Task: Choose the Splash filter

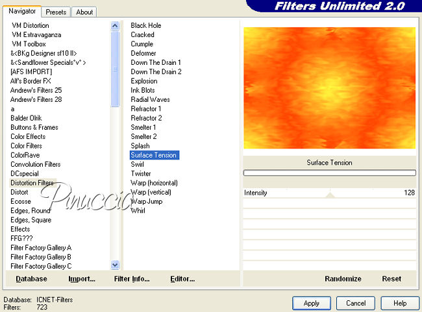Action: [x=140, y=146]
